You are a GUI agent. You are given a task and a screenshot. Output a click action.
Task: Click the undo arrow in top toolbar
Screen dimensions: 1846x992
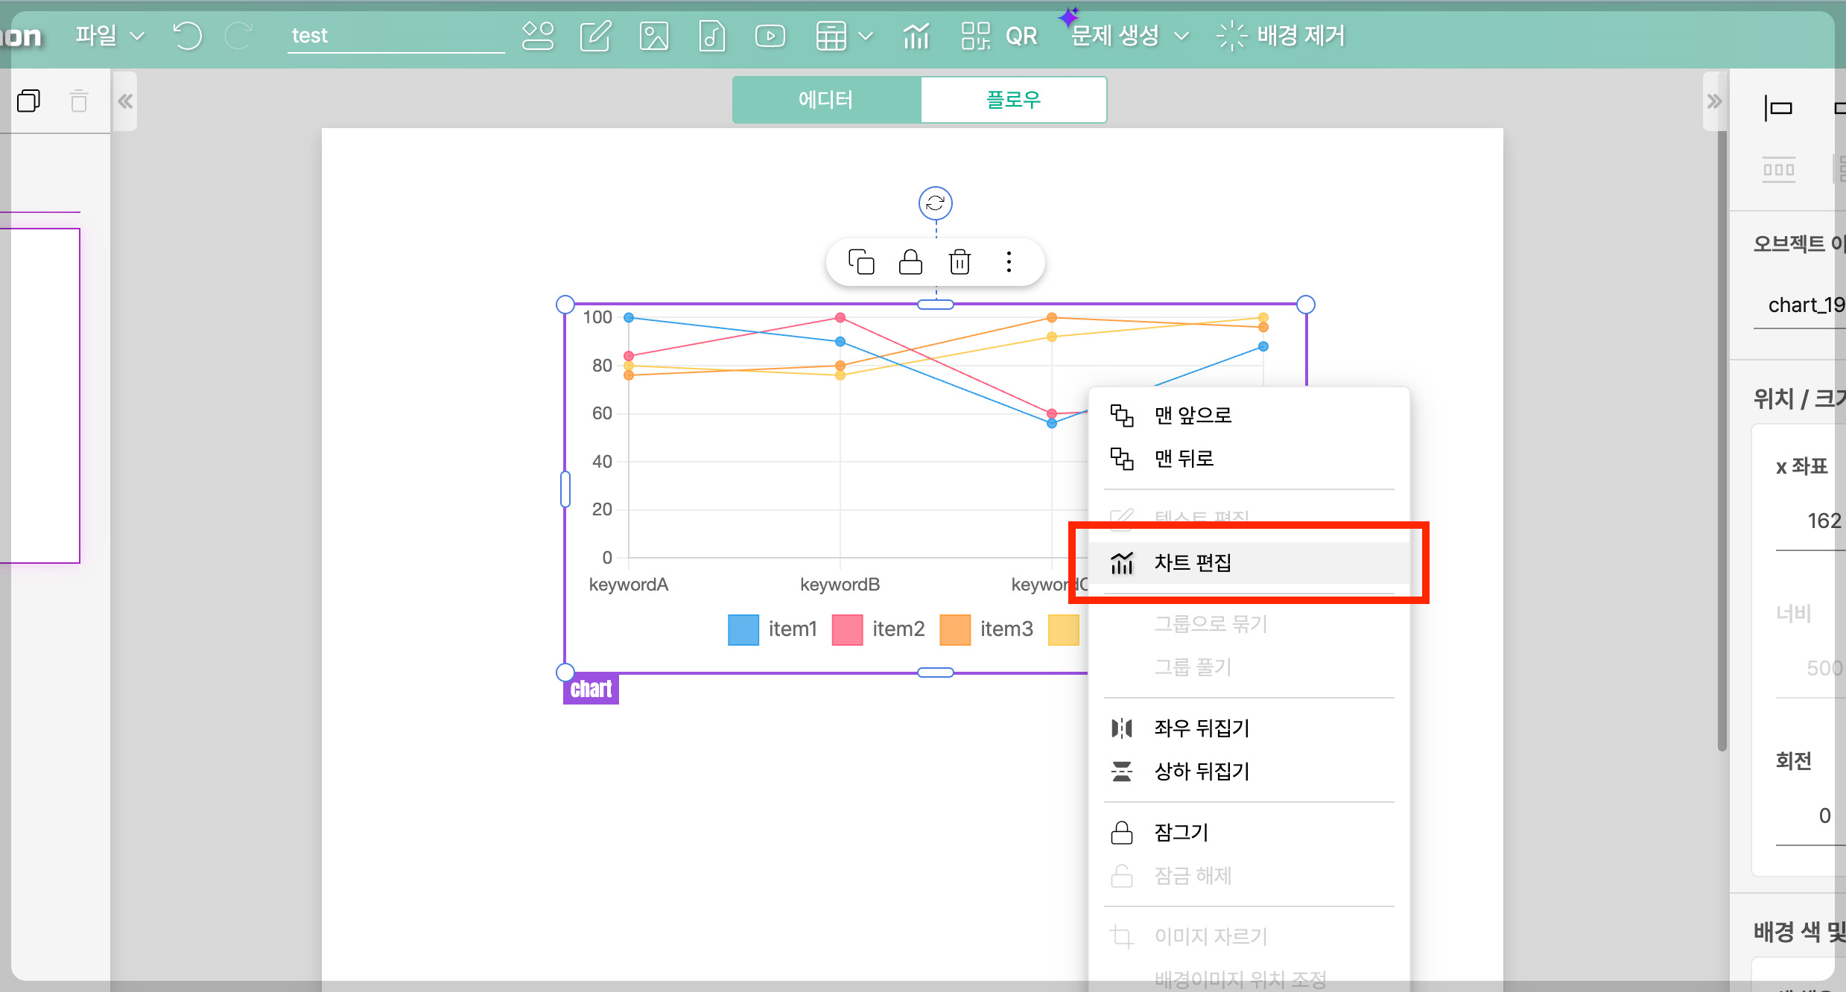tap(187, 35)
